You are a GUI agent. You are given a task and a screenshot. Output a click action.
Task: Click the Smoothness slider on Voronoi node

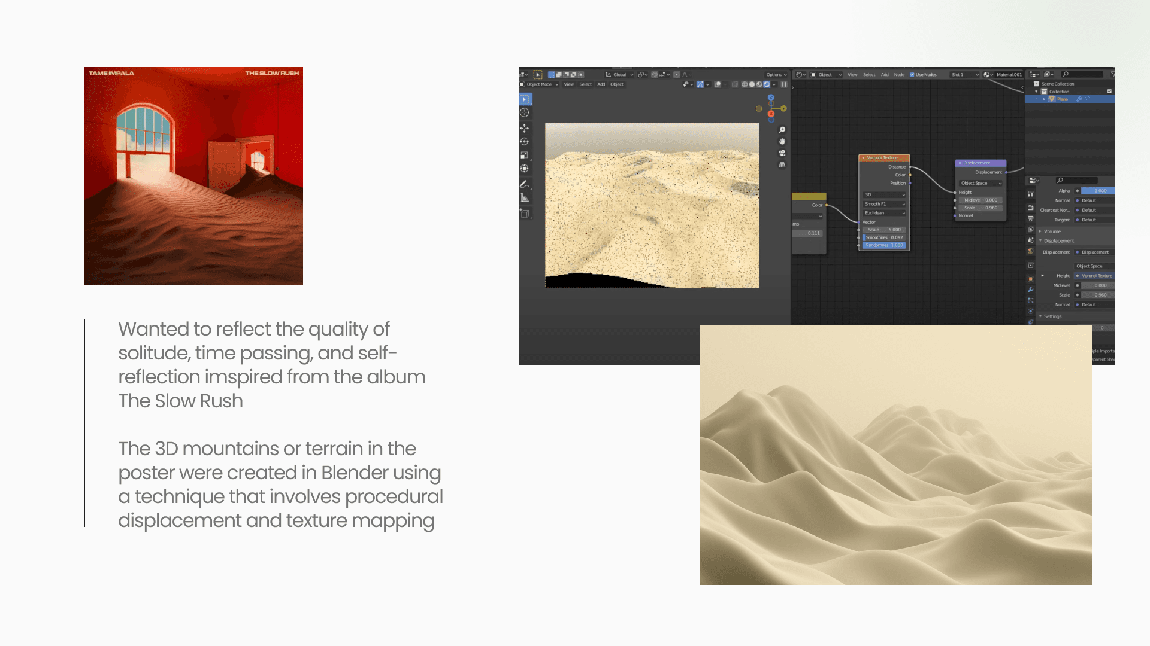(x=884, y=237)
